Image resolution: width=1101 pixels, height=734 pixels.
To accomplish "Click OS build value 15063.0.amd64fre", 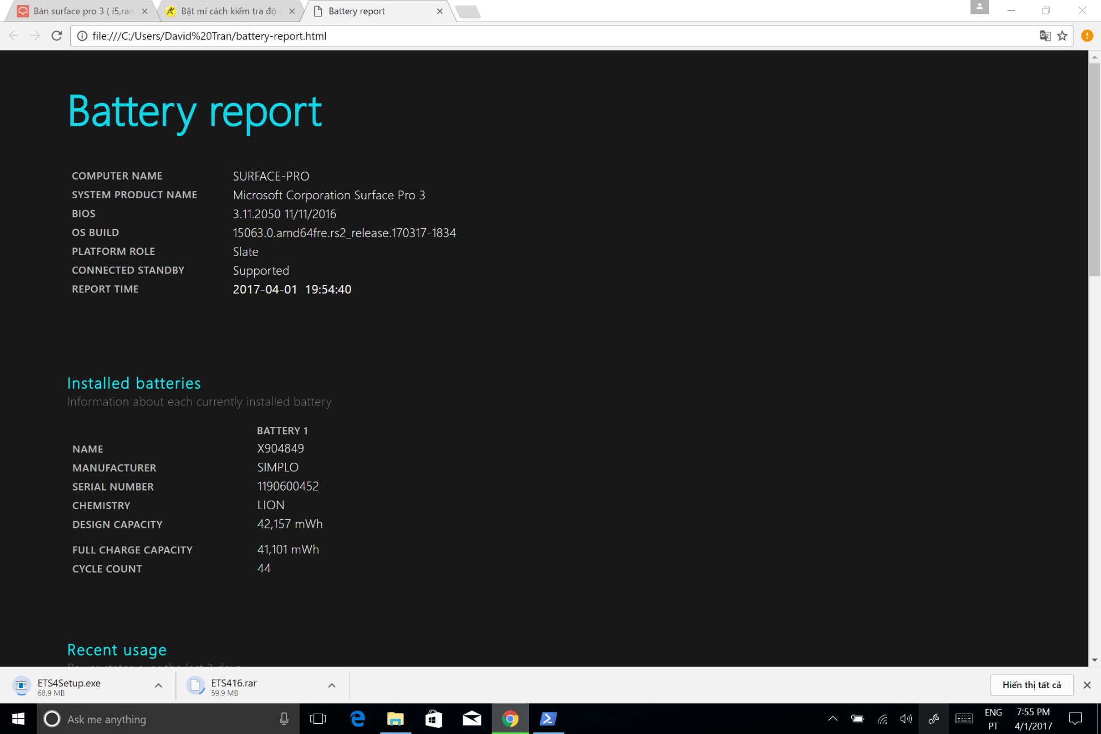I will coord(344,233).
